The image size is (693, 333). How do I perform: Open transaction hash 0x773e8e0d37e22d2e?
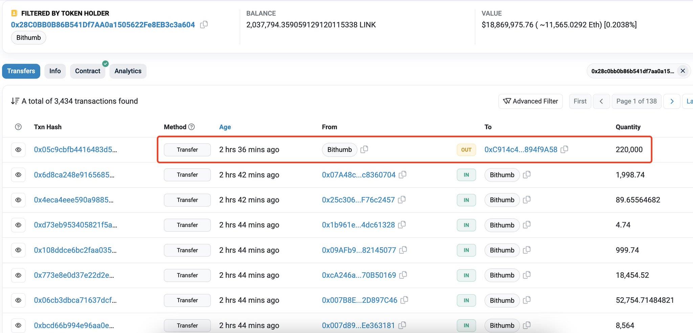pos(74,275)
